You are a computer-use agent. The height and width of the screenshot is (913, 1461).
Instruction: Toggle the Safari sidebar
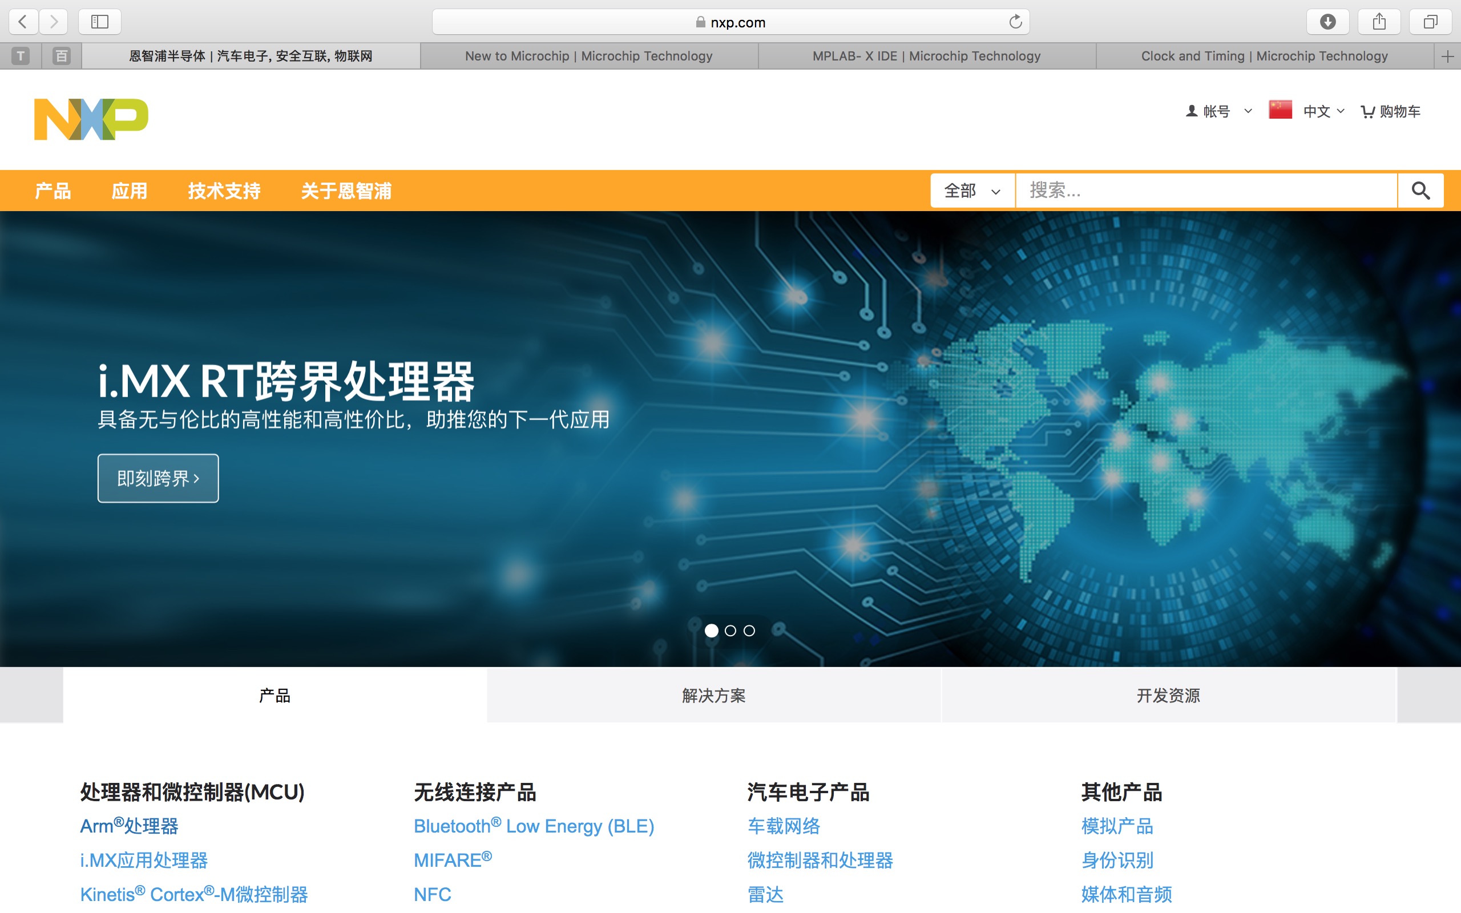pos(99,22)
